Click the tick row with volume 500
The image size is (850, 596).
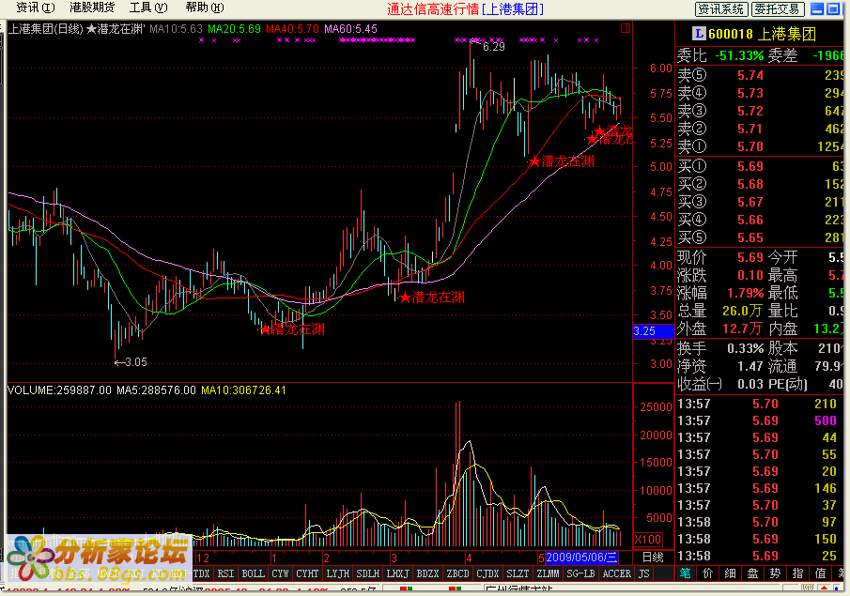762,420
